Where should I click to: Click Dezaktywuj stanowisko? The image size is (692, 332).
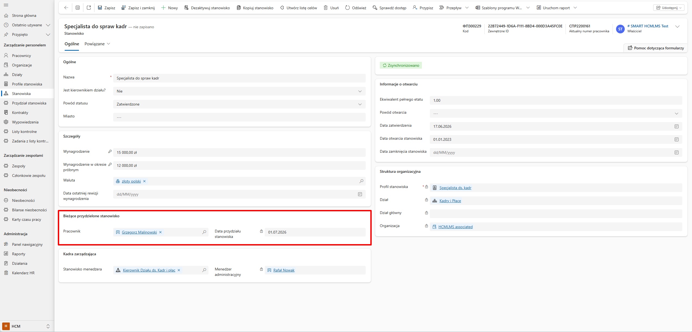[207, 8]
